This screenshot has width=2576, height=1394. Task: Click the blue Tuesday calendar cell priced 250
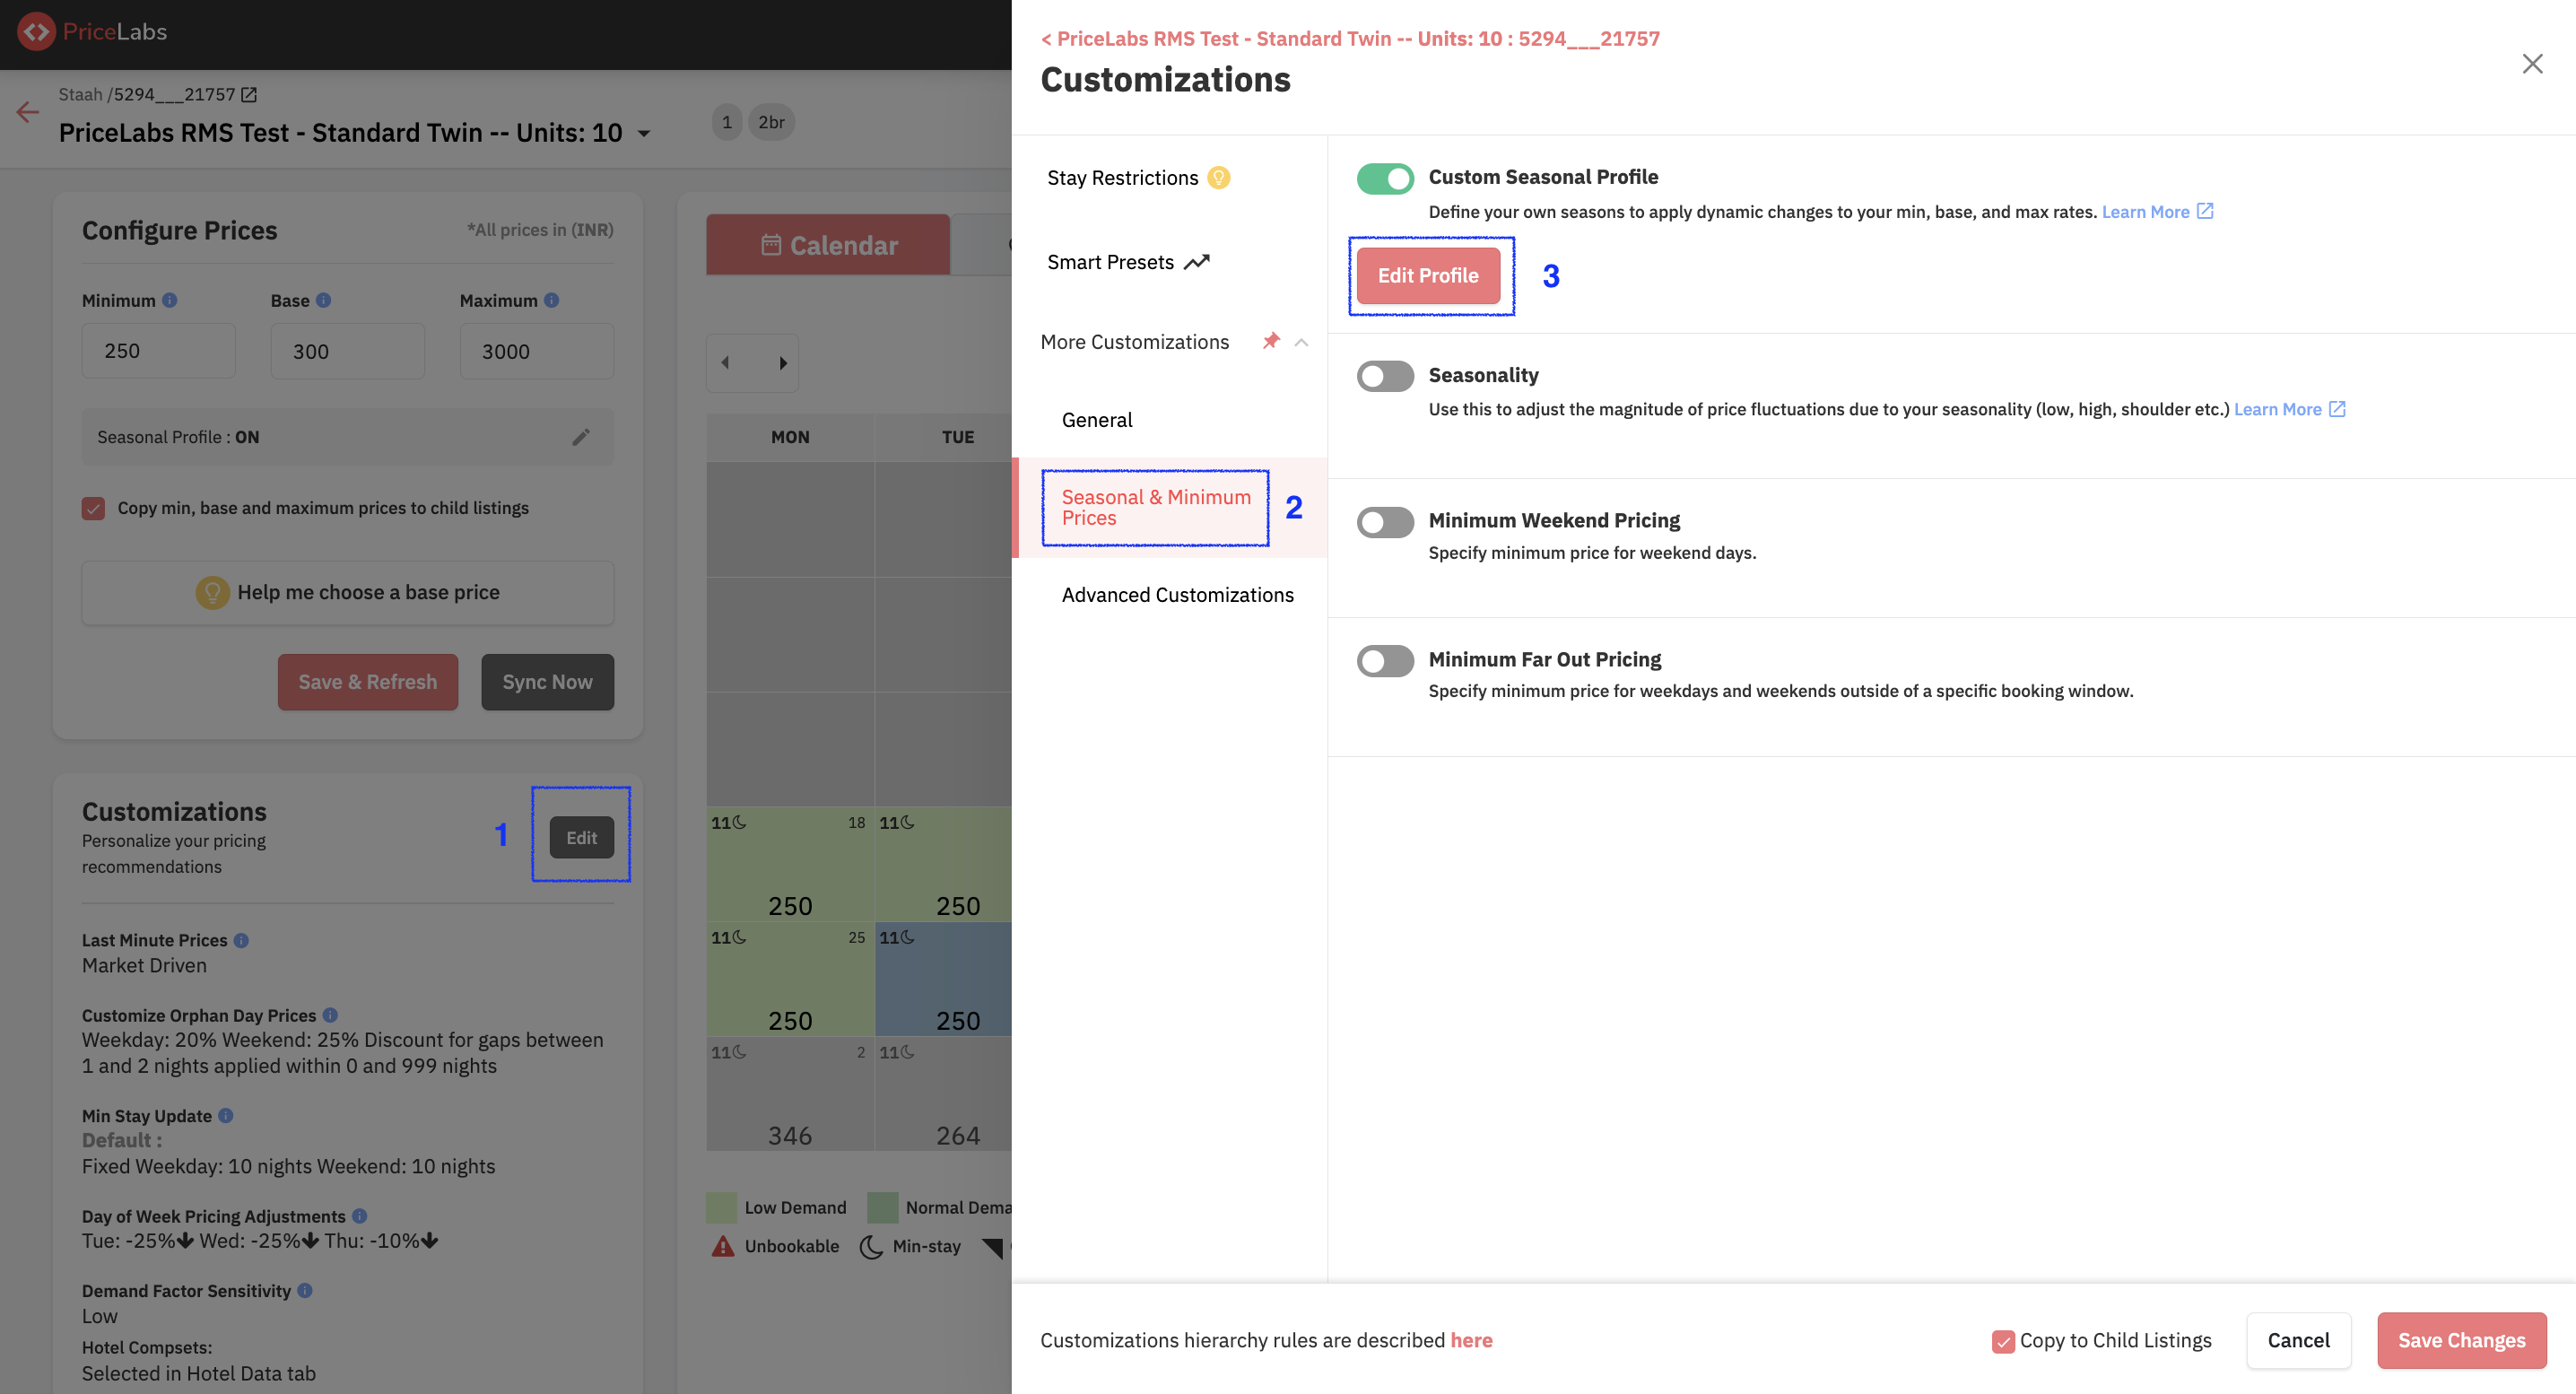tap(943, 979)
